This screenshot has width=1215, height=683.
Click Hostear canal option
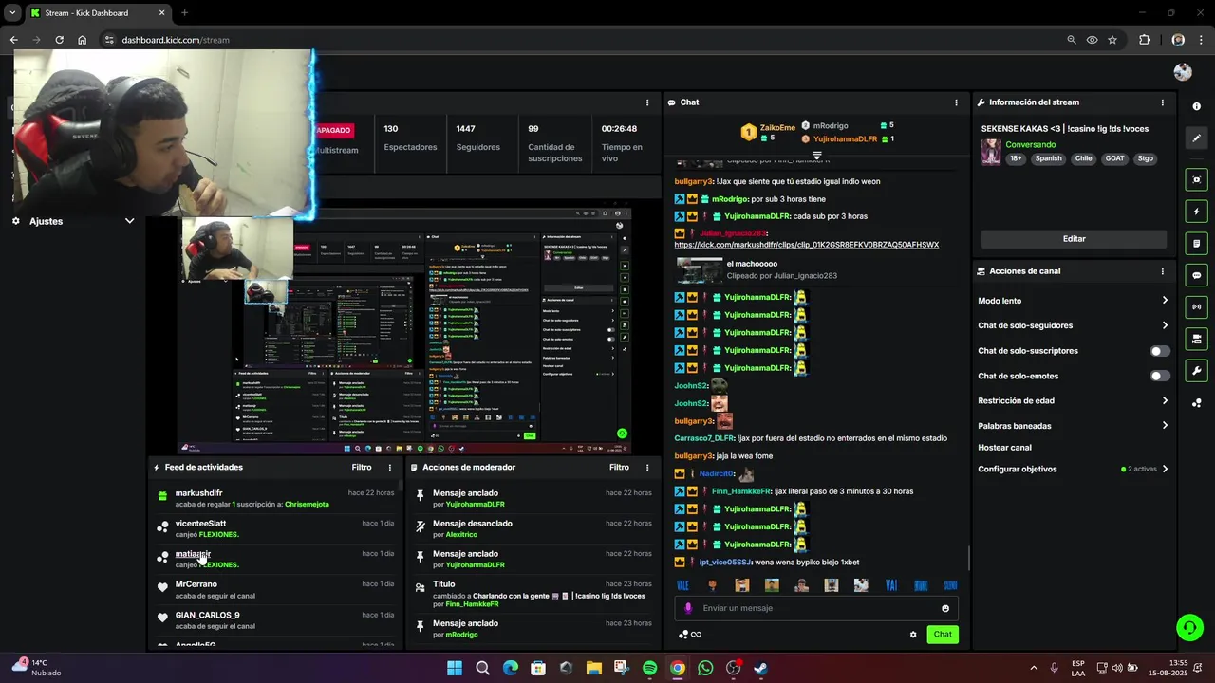click(x=1004, y=448)
